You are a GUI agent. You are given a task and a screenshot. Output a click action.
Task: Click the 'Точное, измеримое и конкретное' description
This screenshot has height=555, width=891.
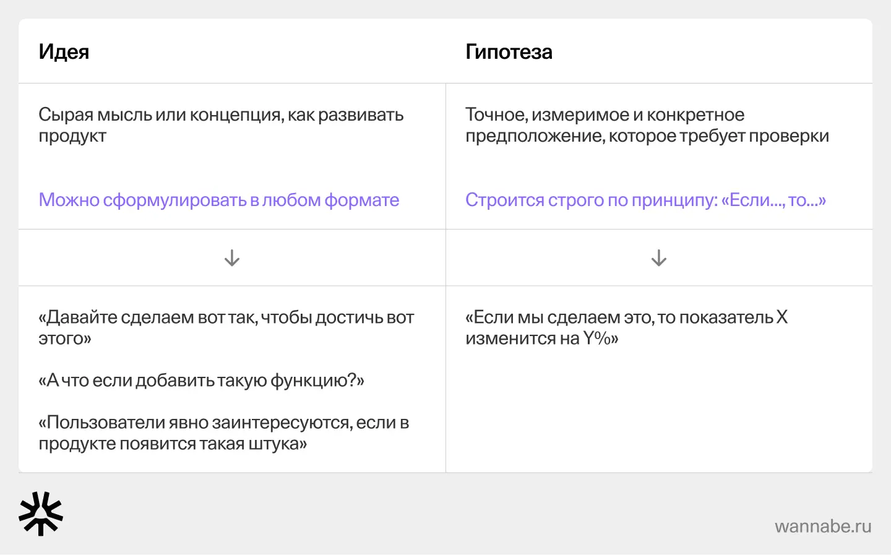tap(605, 115)
